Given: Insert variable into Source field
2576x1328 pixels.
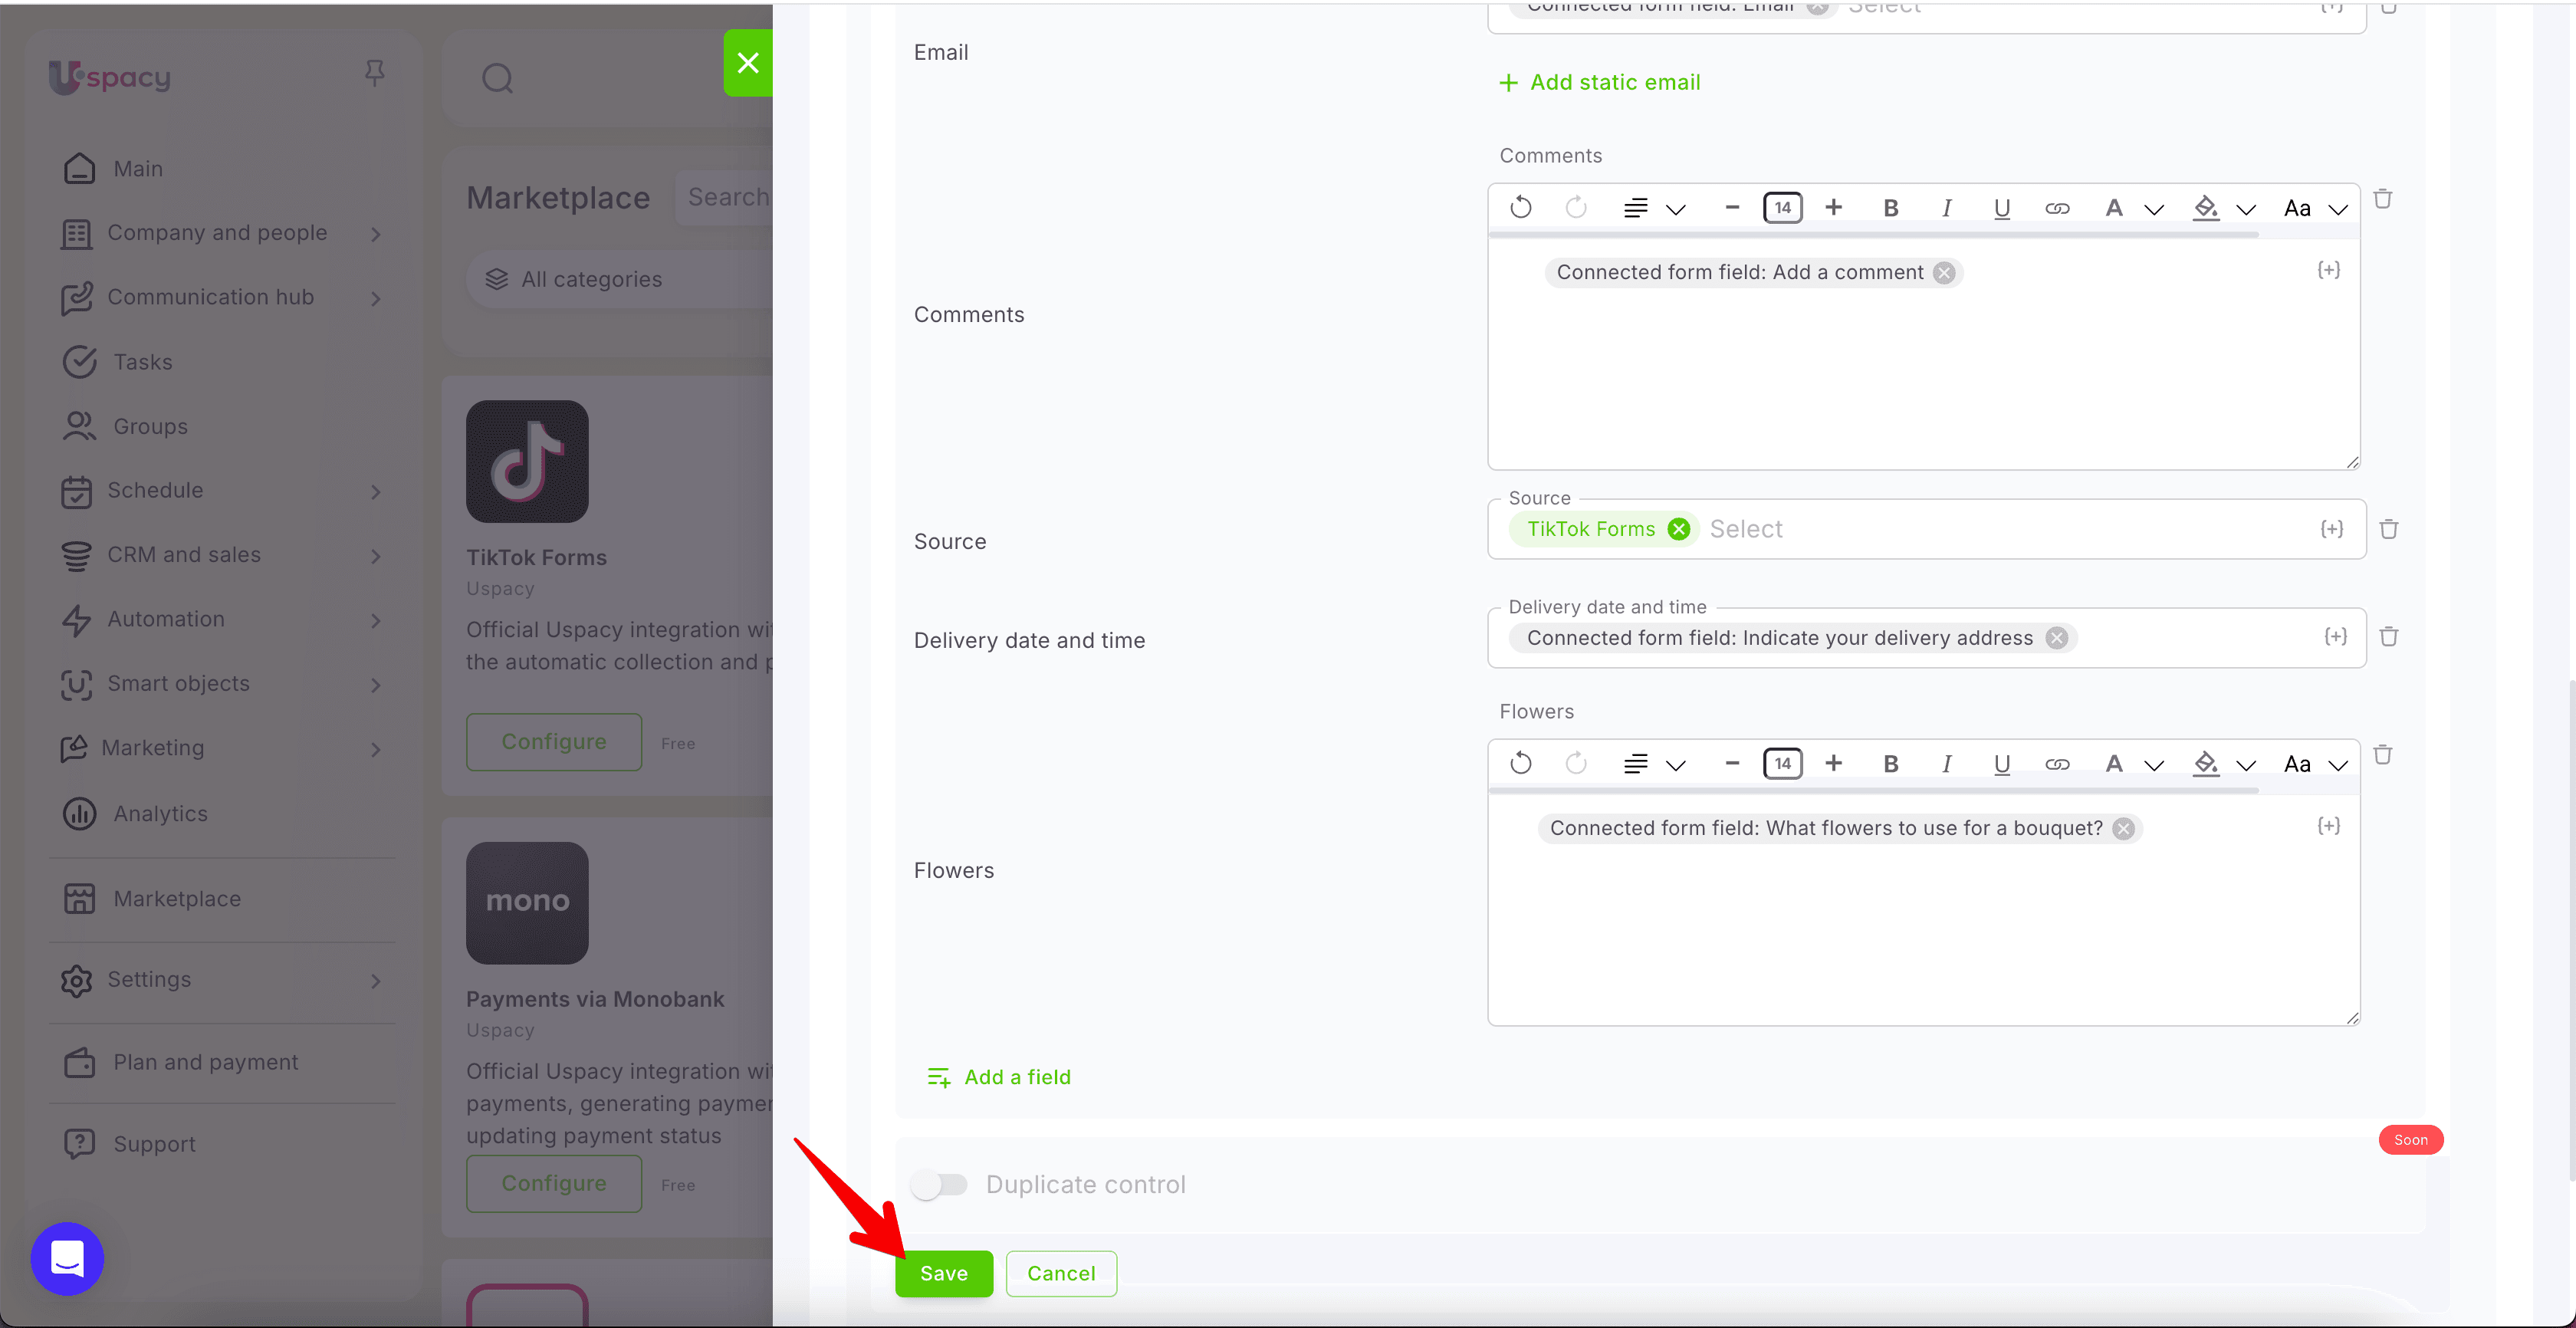Looking at the screenshot, I should (x=2331, y=529).
